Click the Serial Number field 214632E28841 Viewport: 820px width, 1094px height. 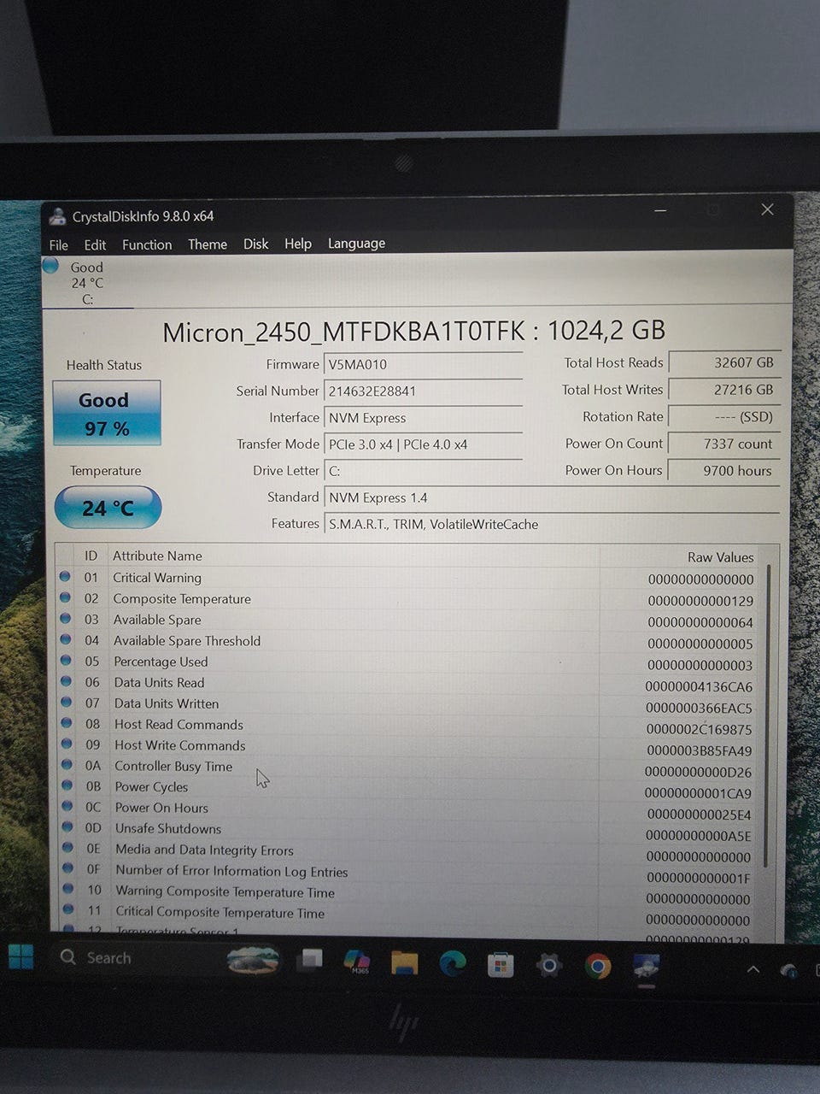(x=423, y=391)
